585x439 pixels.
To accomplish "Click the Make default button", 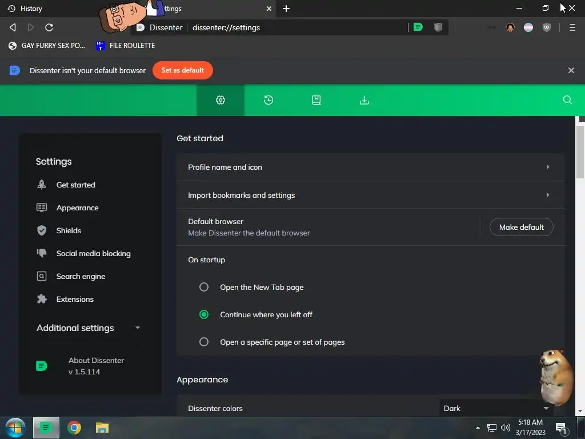I will (x=521, y=227).
